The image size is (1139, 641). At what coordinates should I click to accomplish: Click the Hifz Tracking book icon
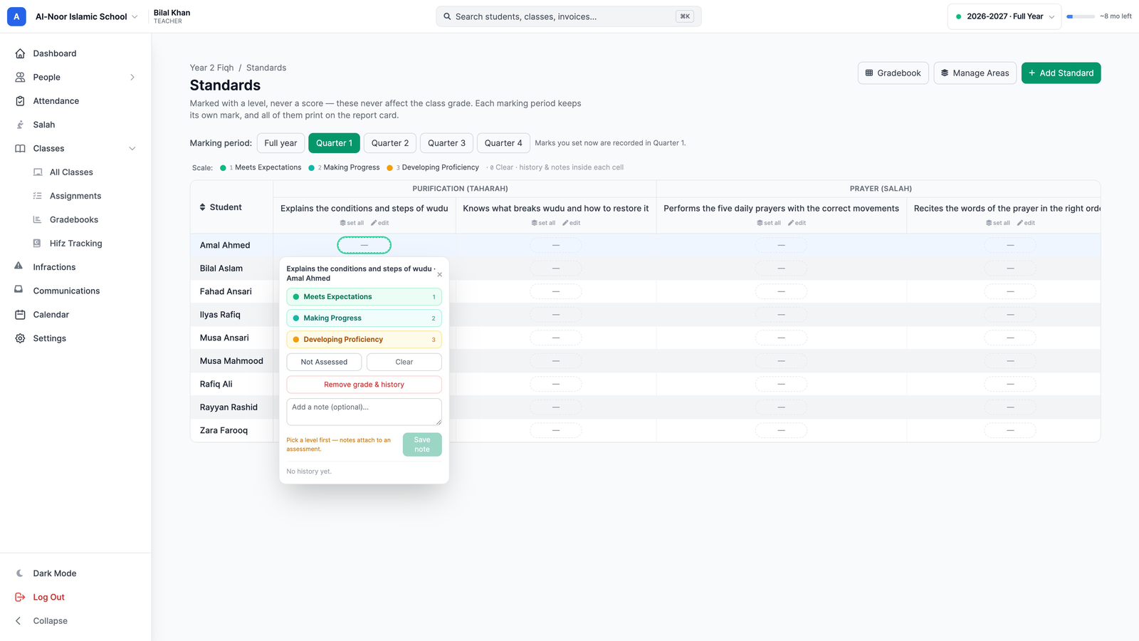click(x=37, y=244)
